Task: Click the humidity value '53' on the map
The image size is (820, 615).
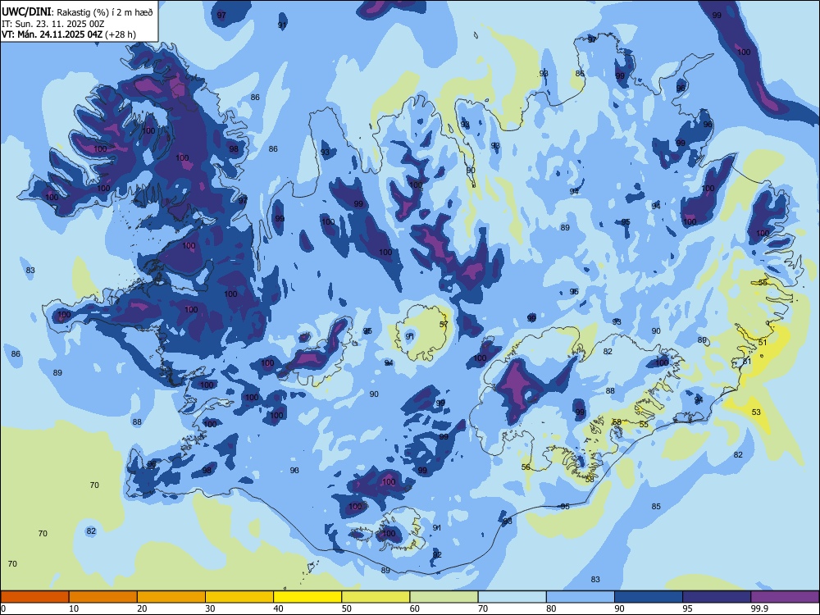Action: [756, 412]
